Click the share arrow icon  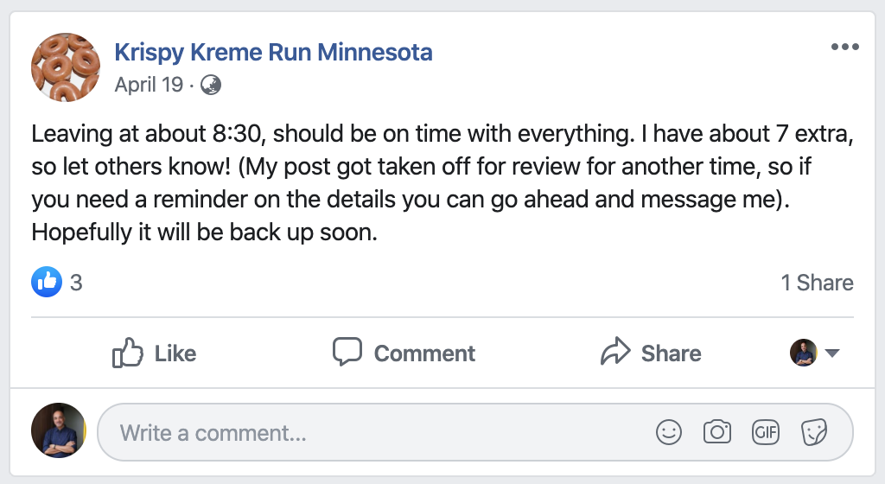[614, 353]
